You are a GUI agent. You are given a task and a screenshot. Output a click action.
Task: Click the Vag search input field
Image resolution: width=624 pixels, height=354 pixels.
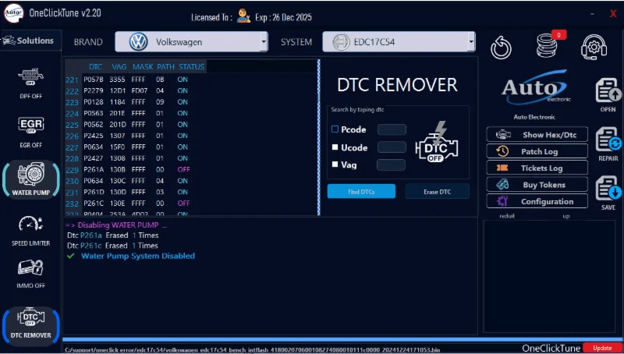392,165
